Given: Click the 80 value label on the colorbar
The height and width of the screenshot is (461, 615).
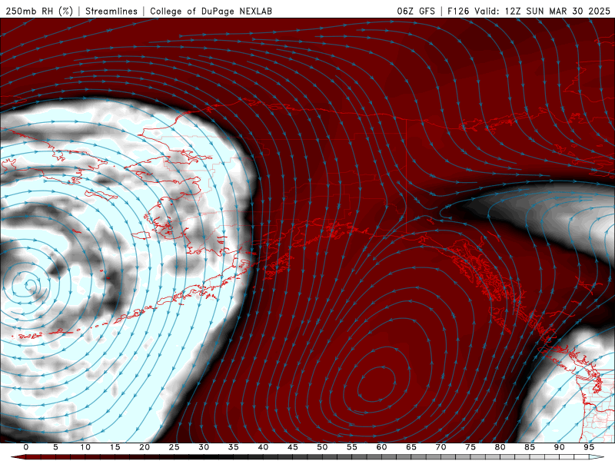Looking at the screenshot, I should pyautogui.click(x=500, y=447).
